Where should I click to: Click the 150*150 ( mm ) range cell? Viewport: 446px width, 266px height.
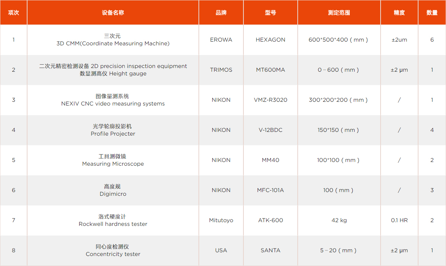tap(339, 130)
